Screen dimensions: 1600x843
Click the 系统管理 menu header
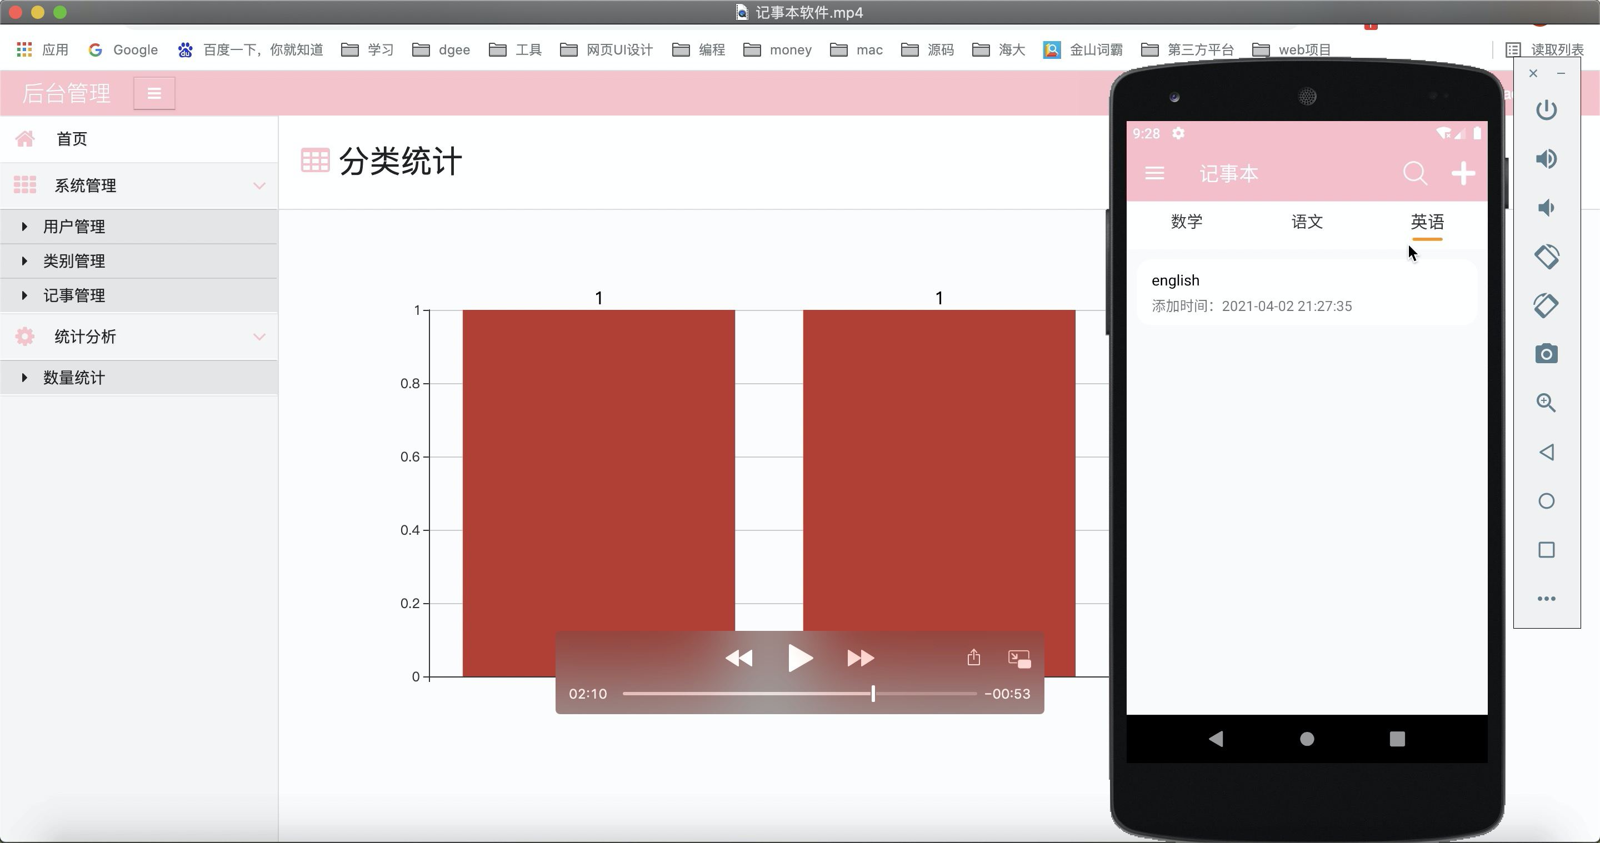138,185
